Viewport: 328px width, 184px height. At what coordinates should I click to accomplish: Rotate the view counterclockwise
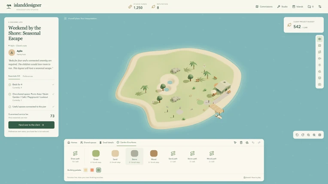pos(297,135)
